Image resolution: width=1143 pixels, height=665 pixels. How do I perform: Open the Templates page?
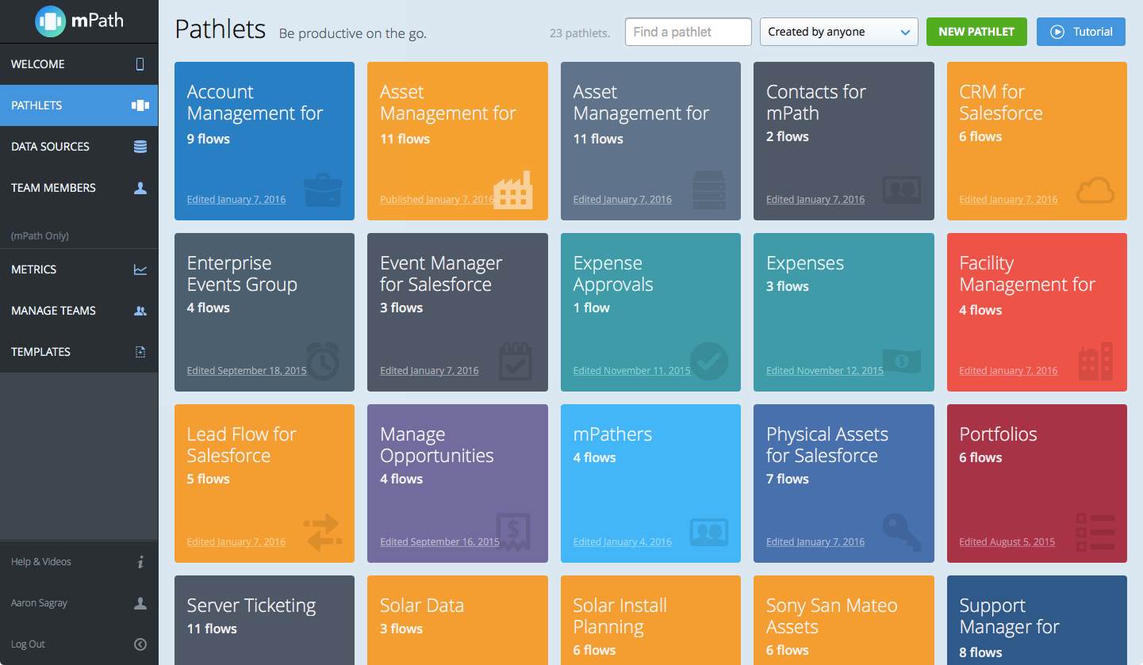(x=79, y=352)
